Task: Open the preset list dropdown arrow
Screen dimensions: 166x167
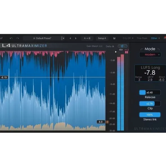Action: [63, 38]
